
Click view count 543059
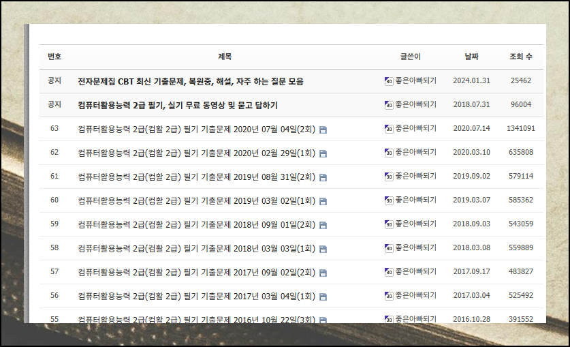point(521,224)
